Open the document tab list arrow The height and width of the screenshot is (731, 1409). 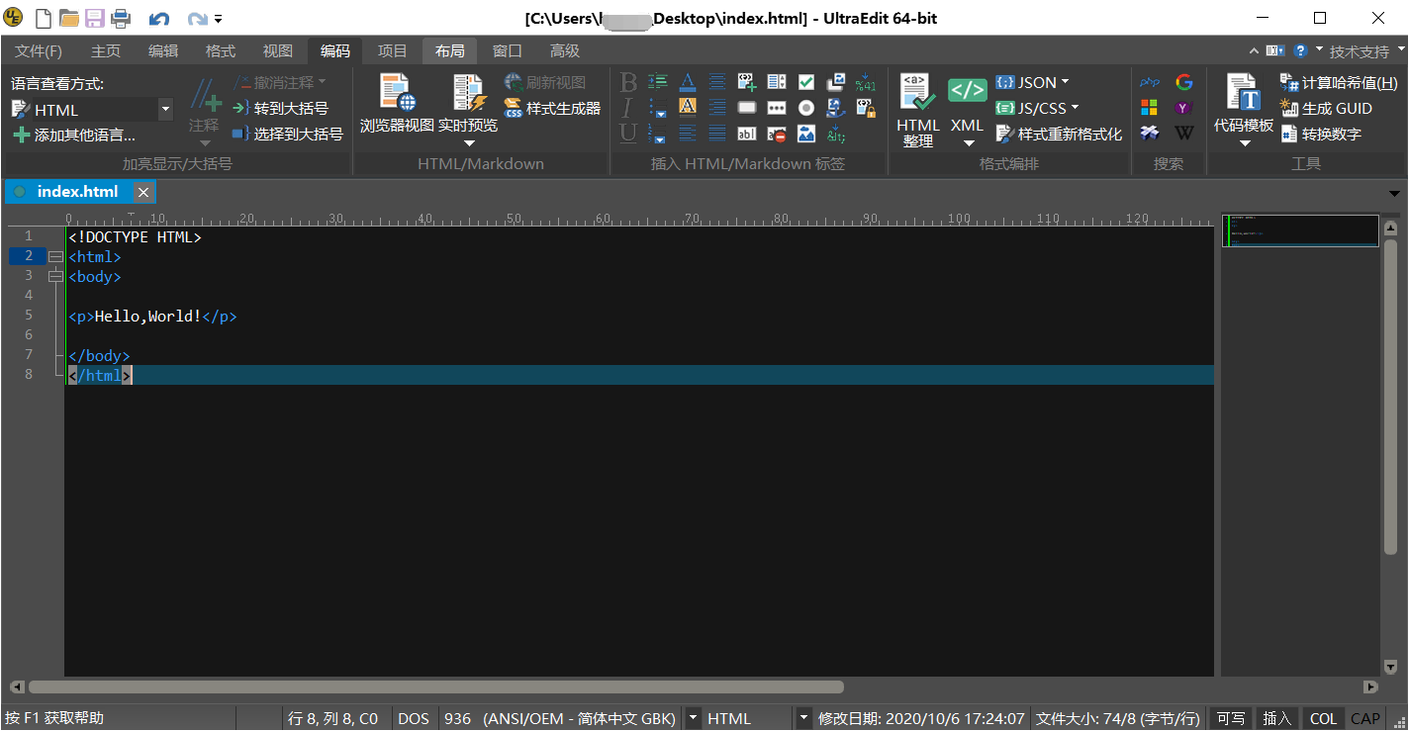coord(1394,193)
